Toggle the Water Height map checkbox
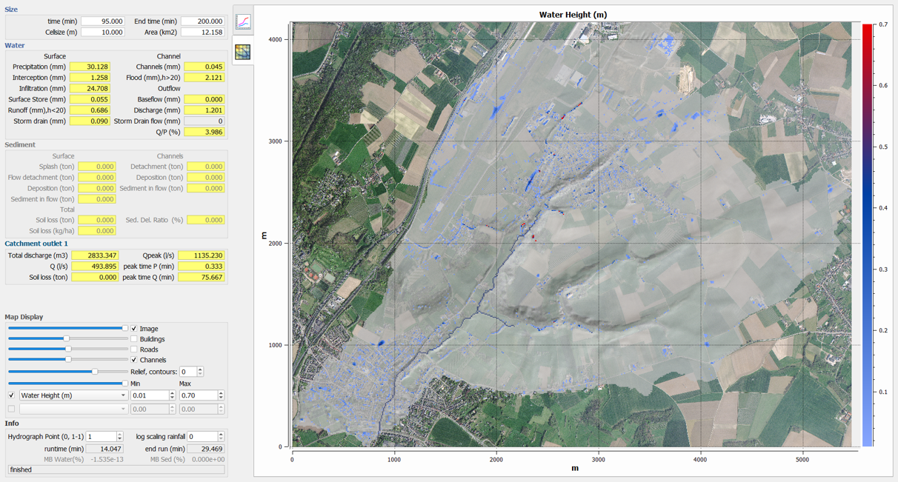Viewport: 898px width, 482px height. 11,395
